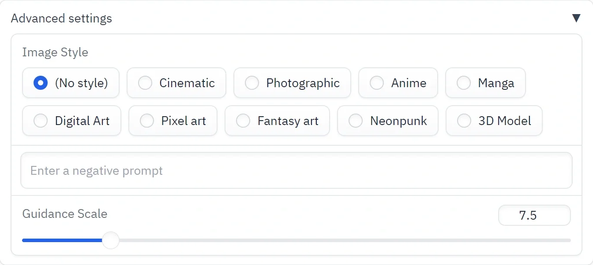The width and height of the screenshot is (593, 265).
Task: Click the Guidance Scale label
Action: [65, 214]
